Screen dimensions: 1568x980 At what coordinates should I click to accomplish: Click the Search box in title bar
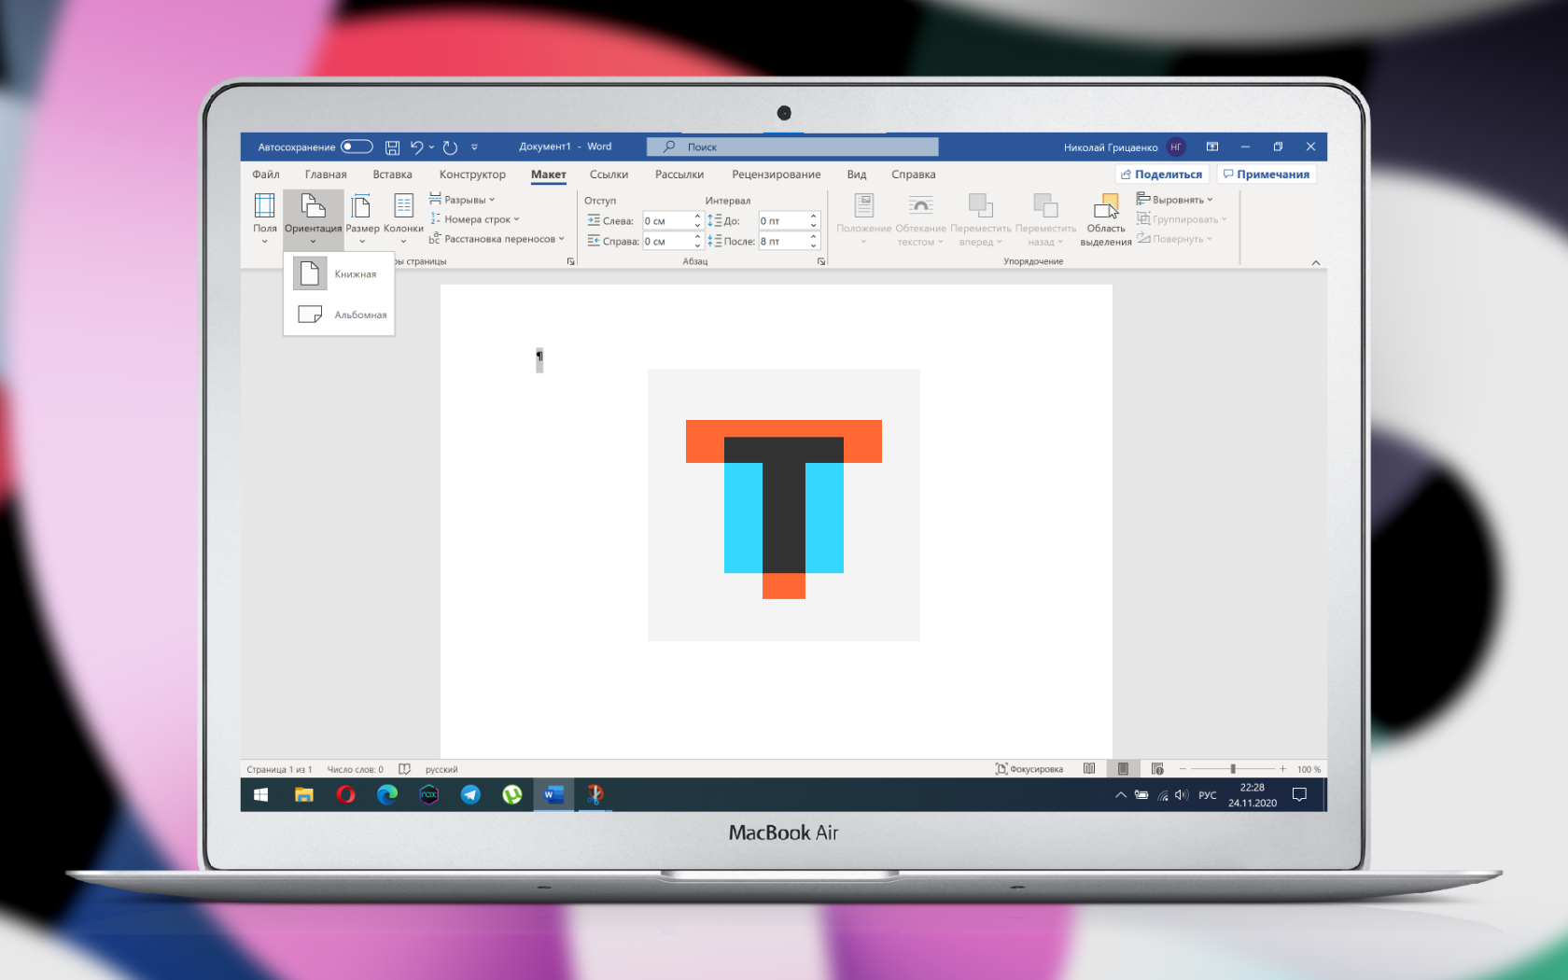[x=792, y=147]
